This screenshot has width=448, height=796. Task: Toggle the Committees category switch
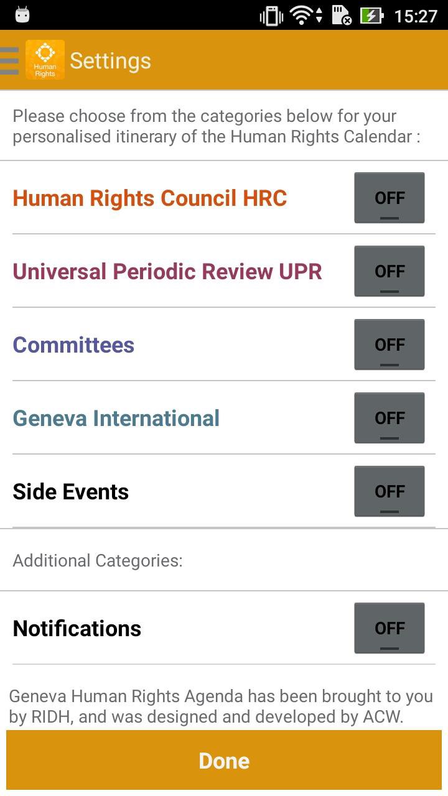point(390,345)
